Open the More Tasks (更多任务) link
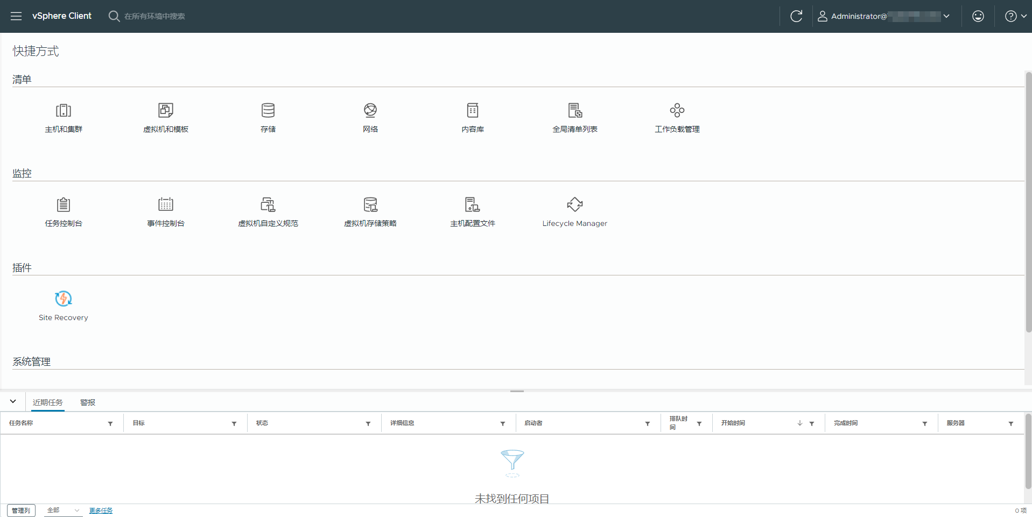The height and width of the screenshot is (517, 1032). click(x=101, y=511)
